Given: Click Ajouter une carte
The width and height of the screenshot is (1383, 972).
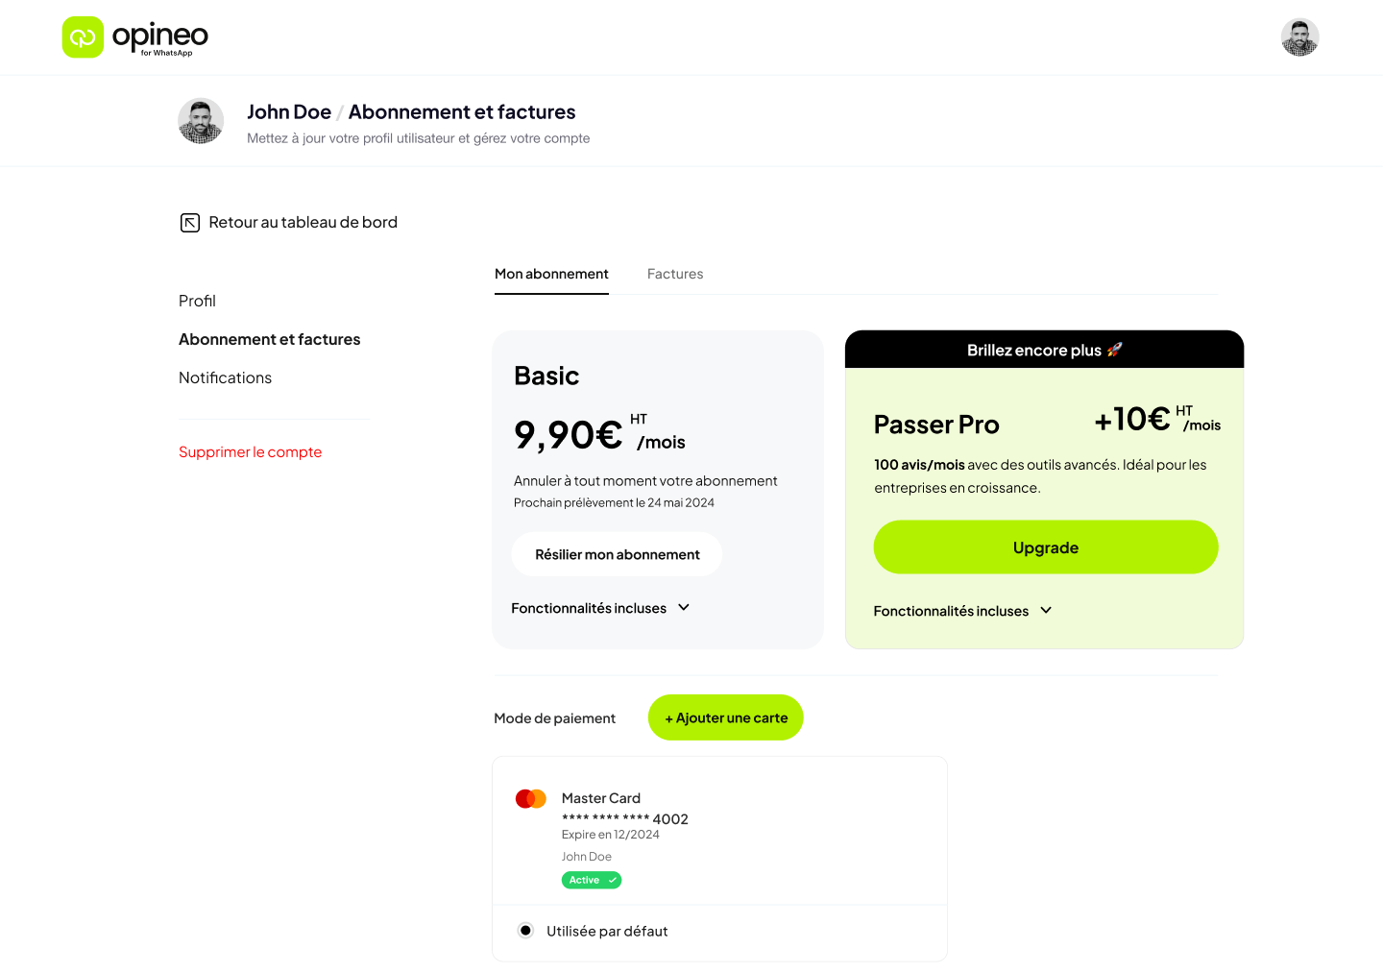Looking at the screenshot, I should [725, 717].
